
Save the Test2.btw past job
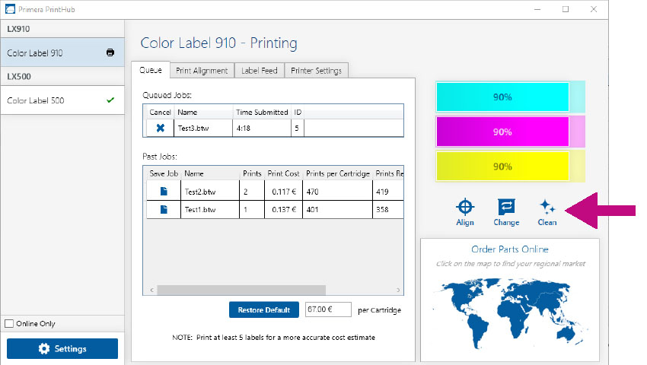(164, 192)
